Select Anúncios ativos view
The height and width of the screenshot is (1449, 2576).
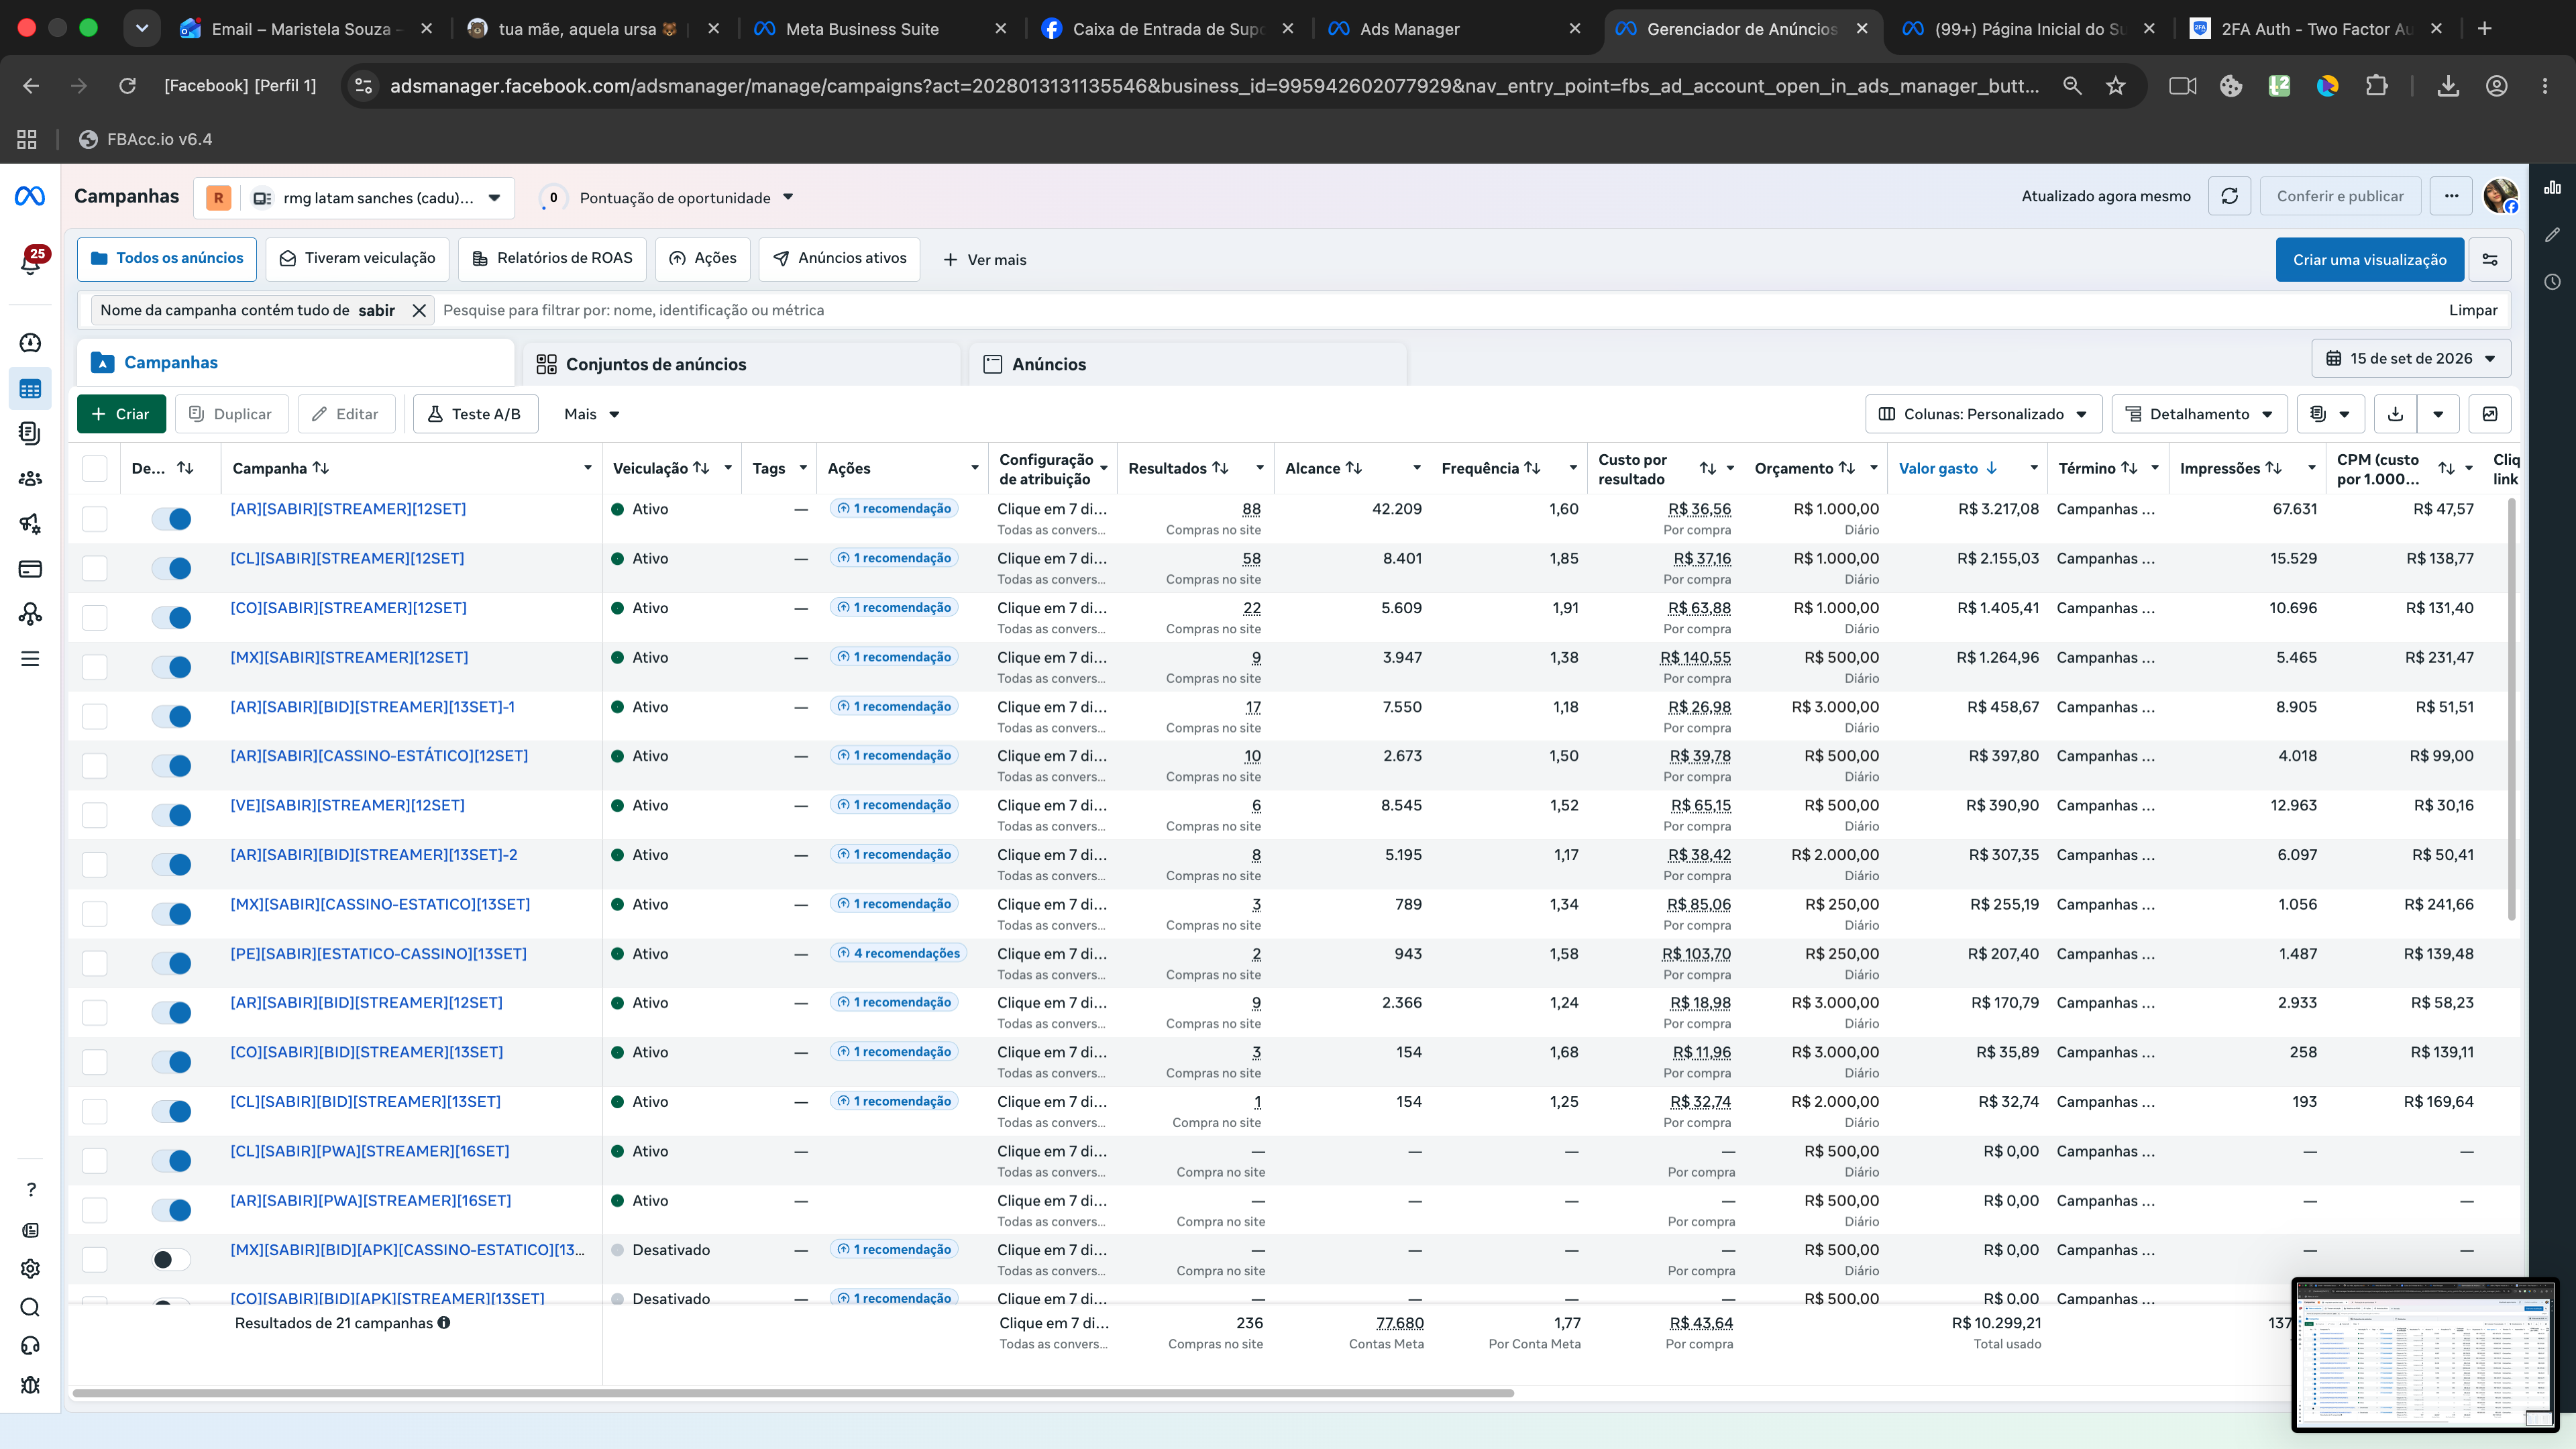839,258
